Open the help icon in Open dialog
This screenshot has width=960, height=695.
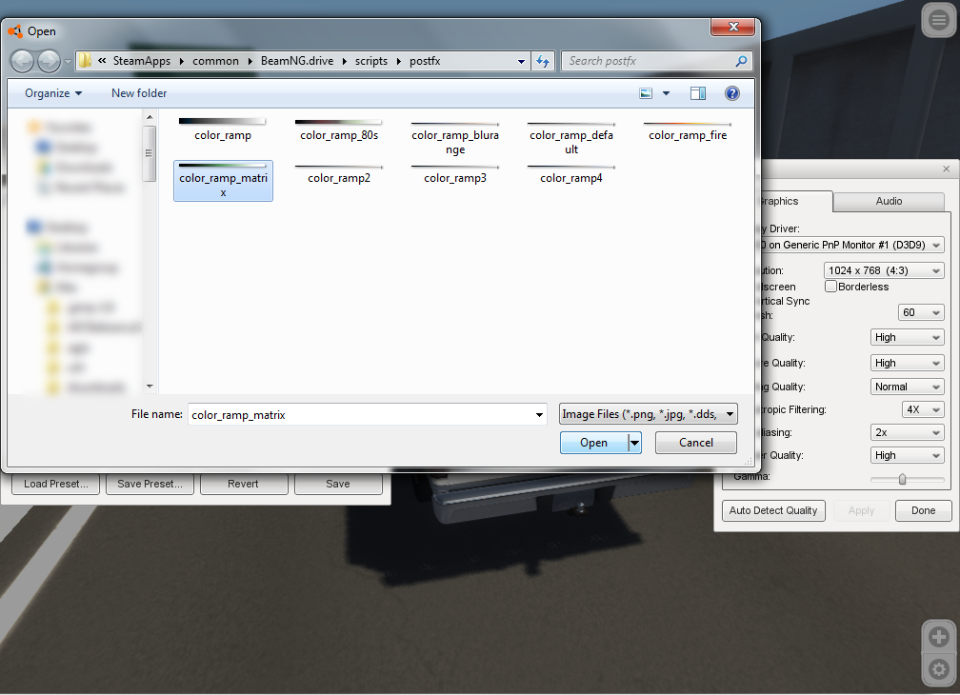731,93
